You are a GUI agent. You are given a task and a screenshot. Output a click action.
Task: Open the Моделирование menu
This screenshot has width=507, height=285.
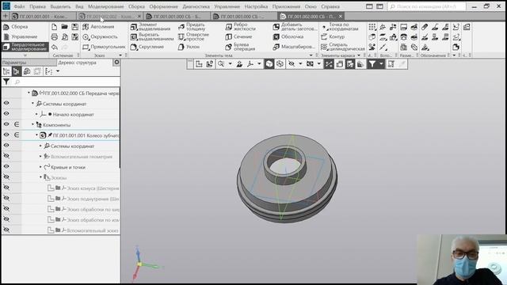pos(106,6)
